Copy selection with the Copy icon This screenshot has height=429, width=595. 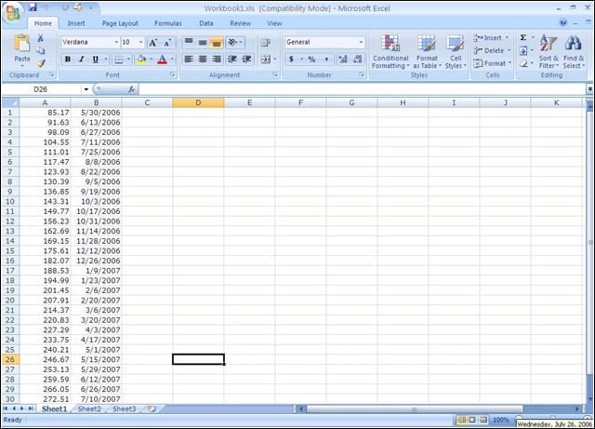41,50
